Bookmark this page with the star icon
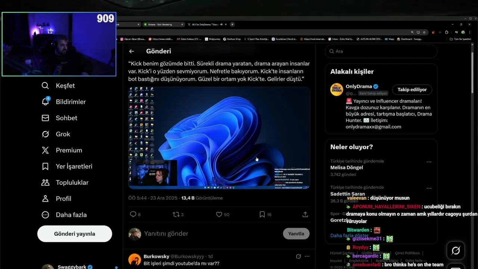Screen dimensions: 478x269 click(424, 32)
